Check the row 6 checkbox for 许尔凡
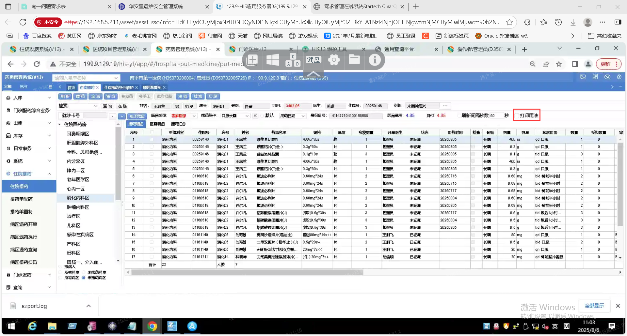Image resolution: width=627 pixels, height=336 pixels. click(152, 176)
